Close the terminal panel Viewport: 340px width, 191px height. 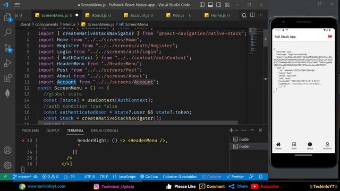260,130
